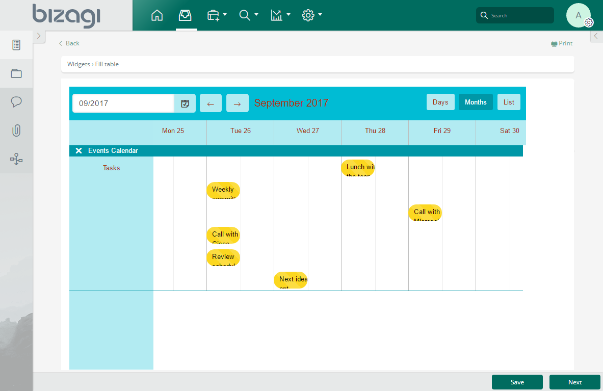Click the date picker calendar icon
This screenshot has width=603, height=391.
[185, 103]
